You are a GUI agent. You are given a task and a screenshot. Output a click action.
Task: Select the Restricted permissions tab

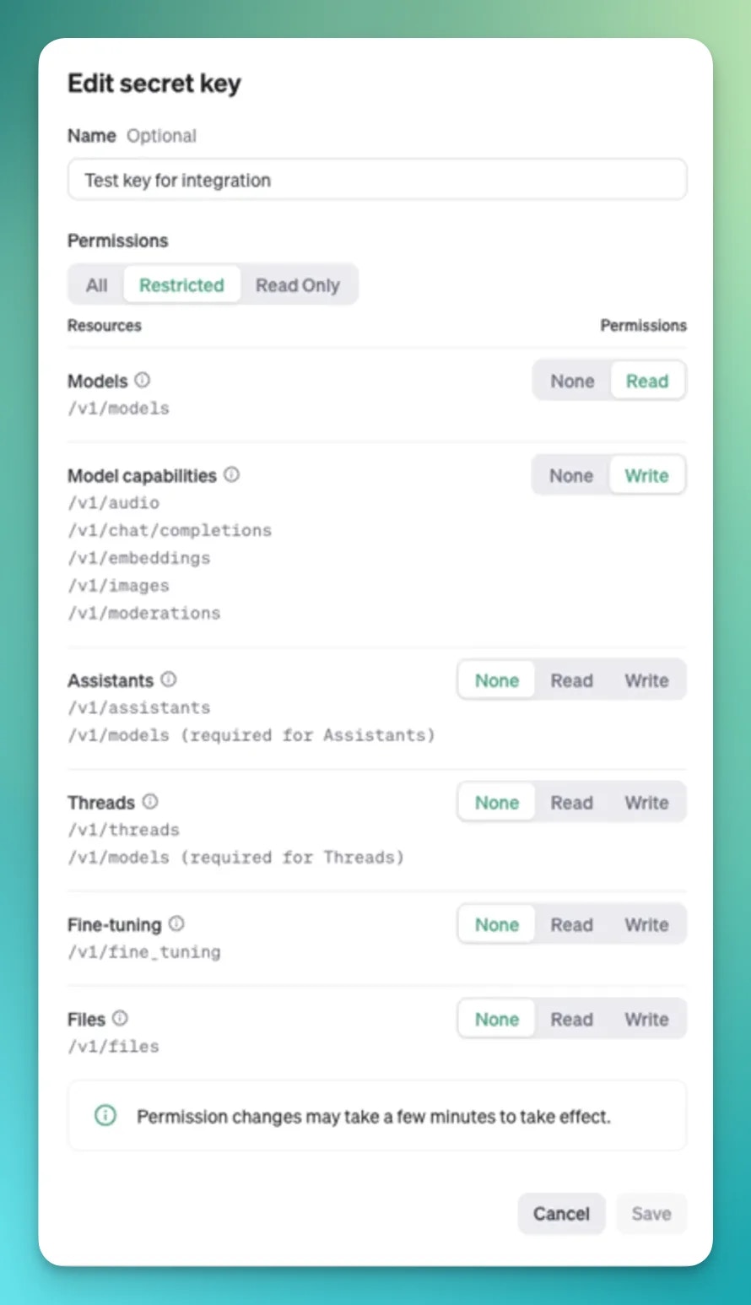click(x=181, y=285)
